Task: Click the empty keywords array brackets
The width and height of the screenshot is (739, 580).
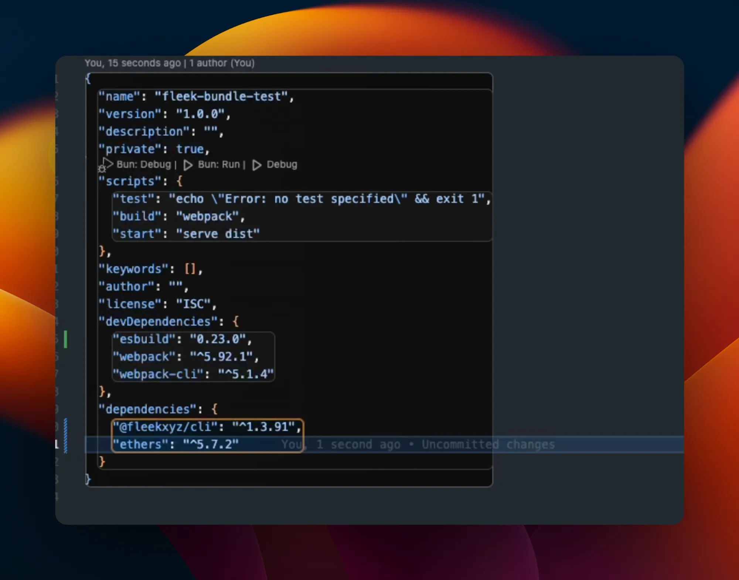Action: pyautogui.click(x=190, y=269)
